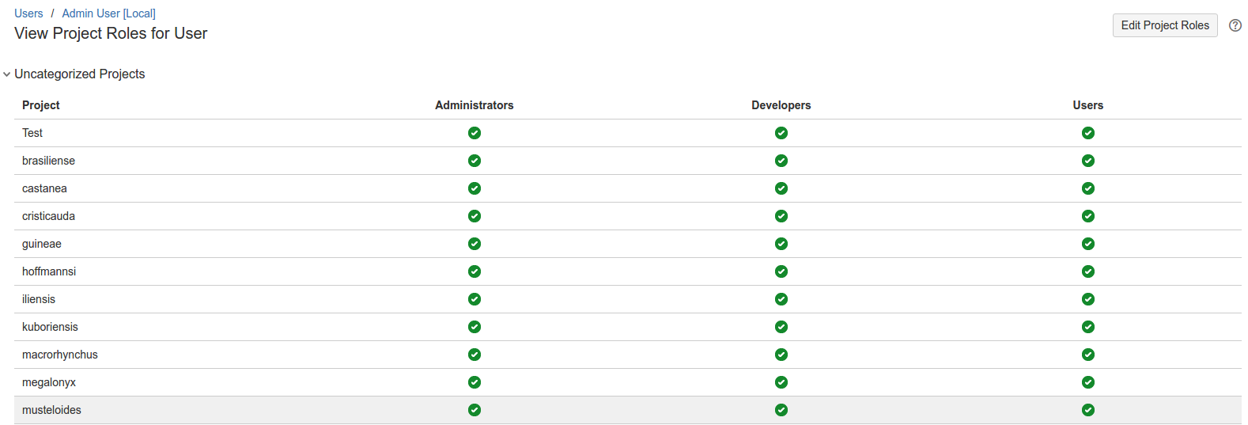1248x425 pixels.
Task: Click the Users checkmark for castanea
Action: pyautogui.click(x=1088, y=188)
